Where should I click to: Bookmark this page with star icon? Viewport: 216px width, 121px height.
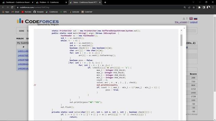194,7
